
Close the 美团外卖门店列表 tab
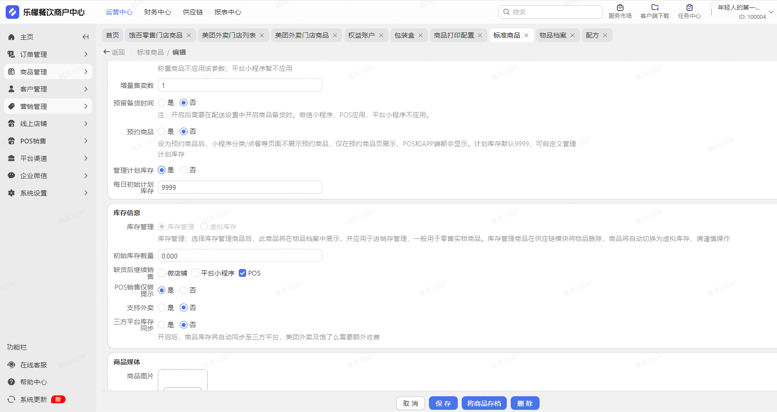(262, 35)
